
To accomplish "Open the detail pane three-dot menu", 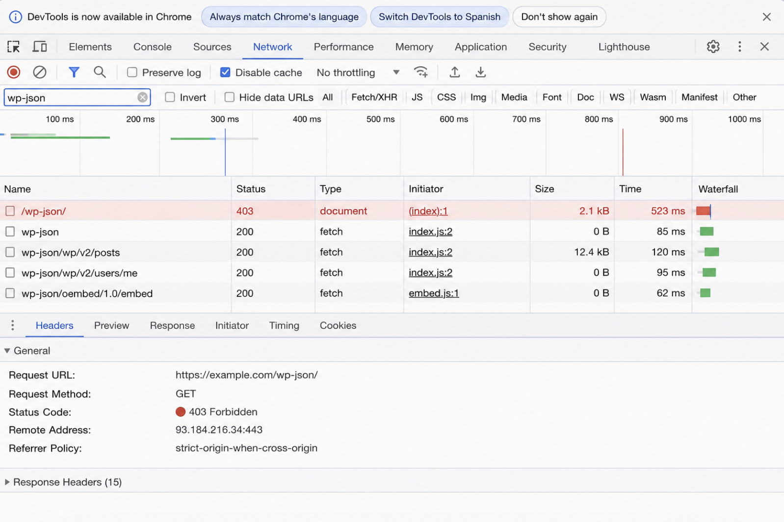I will [x=13, y=325].
